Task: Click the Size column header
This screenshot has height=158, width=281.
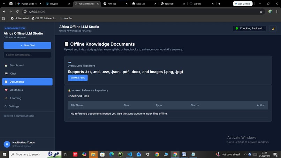Action: coord(126,105)
